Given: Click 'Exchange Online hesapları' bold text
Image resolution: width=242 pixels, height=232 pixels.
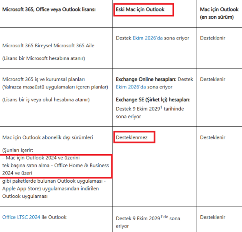Looking at the screenshot, I should click(x=146, y=79).
